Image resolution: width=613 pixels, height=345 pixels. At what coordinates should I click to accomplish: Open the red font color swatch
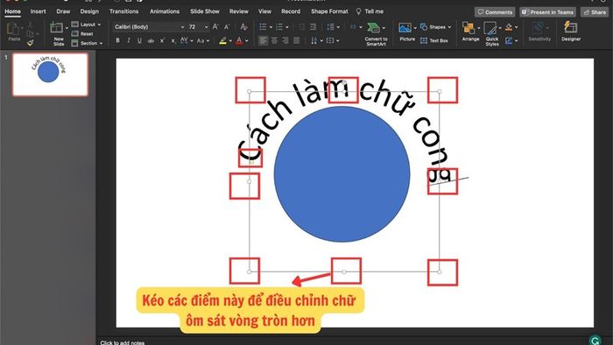tap(239, 40)
